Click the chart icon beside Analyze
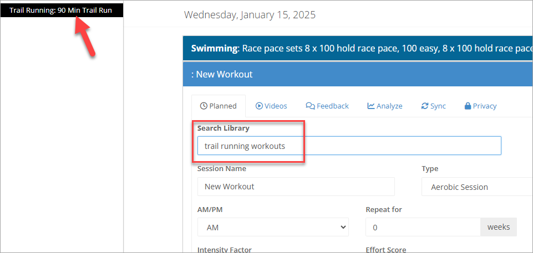 click(371, 106)
